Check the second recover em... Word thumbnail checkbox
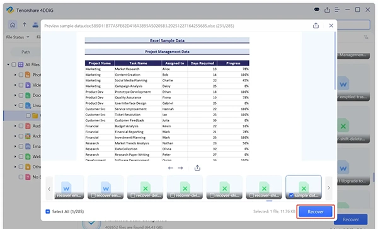This screenshot has width=378, height=229. tap(93, 196)
